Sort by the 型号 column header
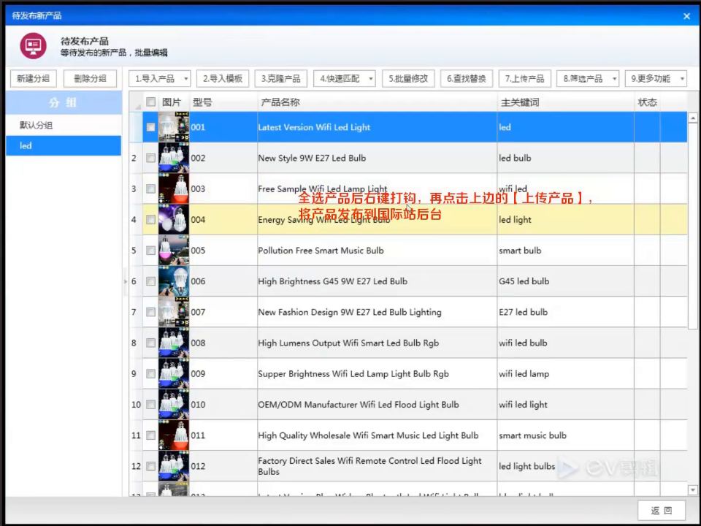The height and width of the screenshot is (526, 701). [223, 102]
